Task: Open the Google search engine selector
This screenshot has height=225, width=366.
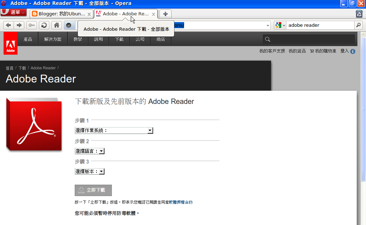Action: pyautogui.click(x=280, y=25)
